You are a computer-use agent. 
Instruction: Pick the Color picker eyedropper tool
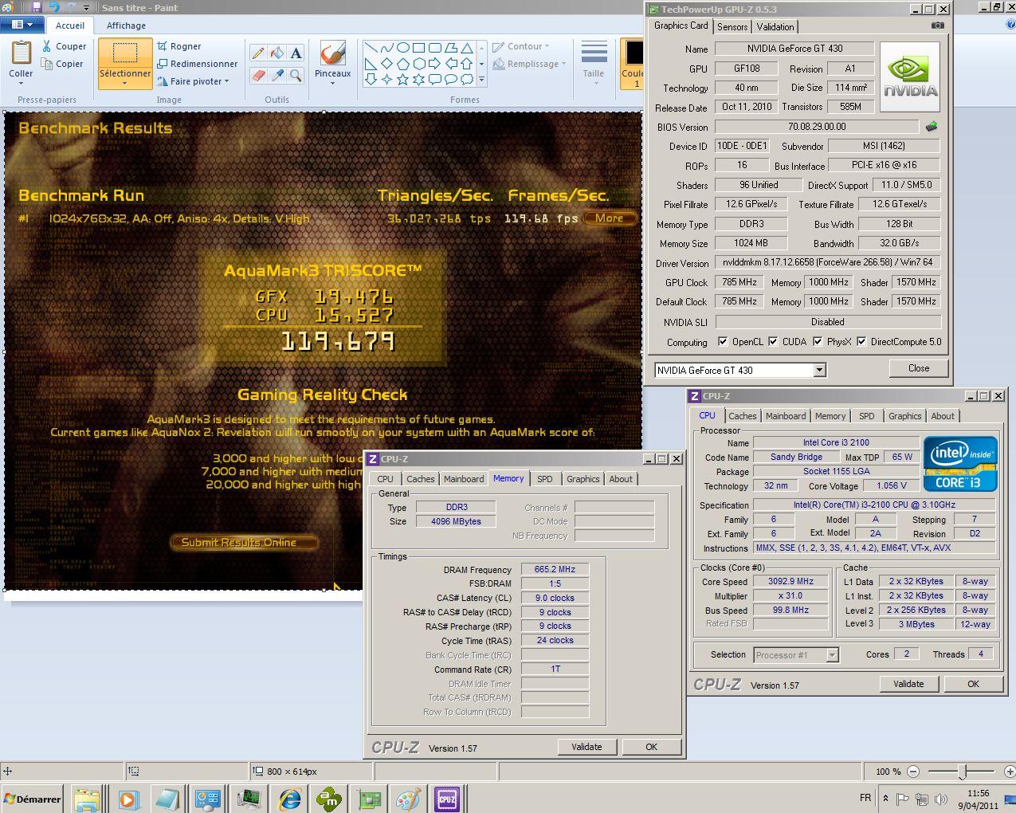(x=277, y=75)
